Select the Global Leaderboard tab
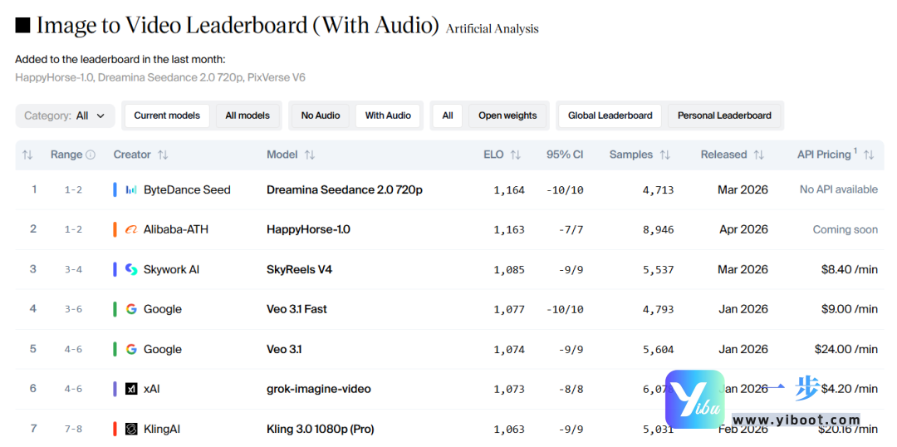This screenshot has width=897, height=447. click(610, 115)
